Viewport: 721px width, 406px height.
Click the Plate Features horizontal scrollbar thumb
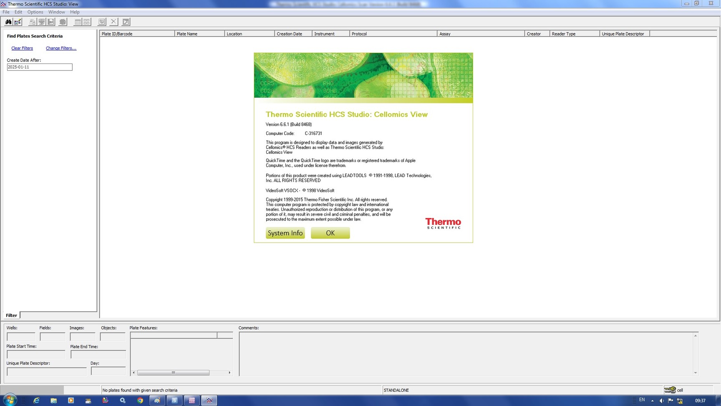173,373
